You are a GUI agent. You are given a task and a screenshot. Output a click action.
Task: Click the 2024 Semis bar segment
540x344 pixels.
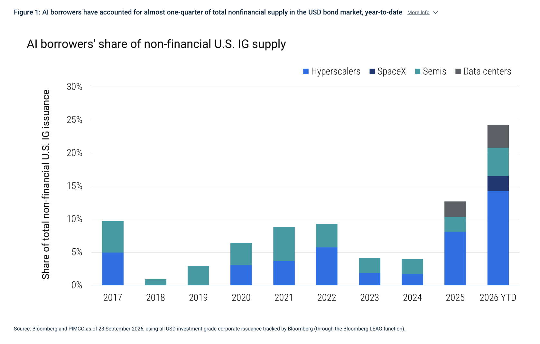point(412,267)
